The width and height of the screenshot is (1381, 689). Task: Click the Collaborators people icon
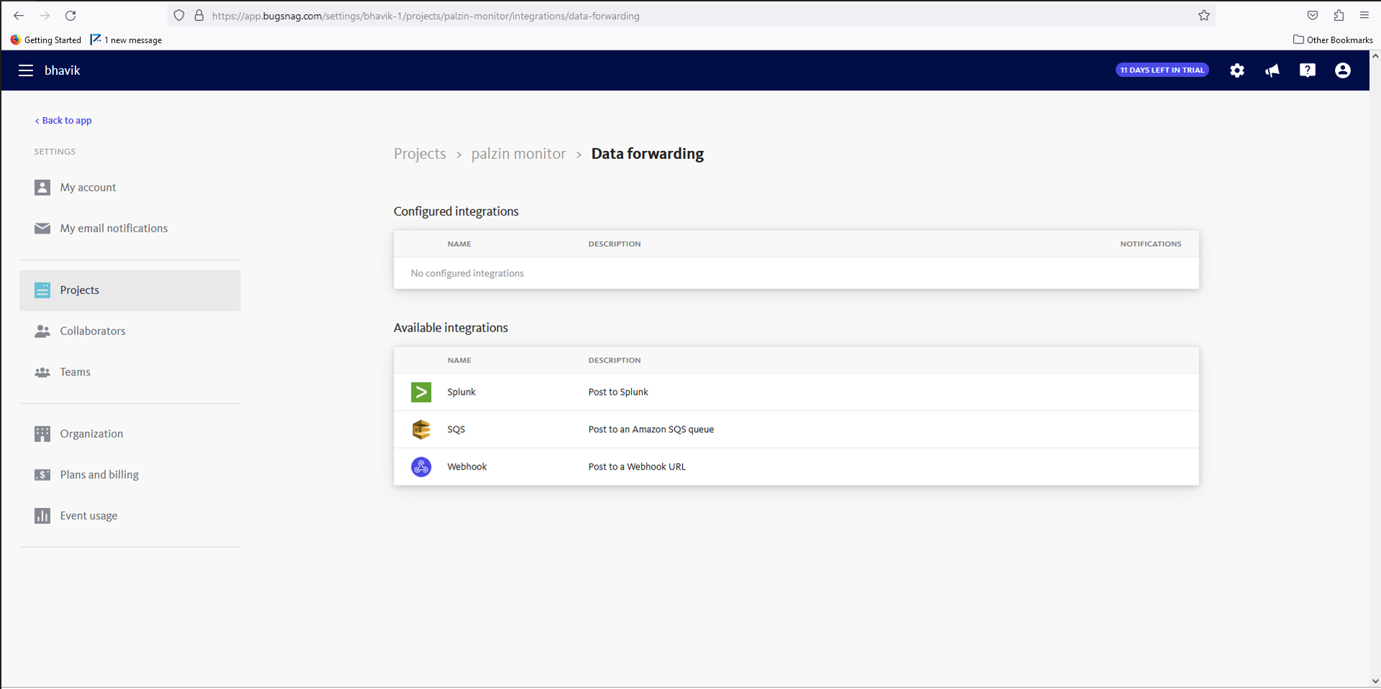pyautogui.click(x=42, y=331)
